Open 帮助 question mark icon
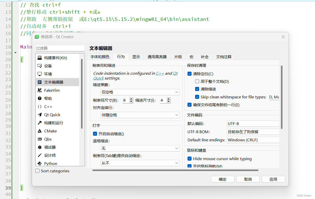The image size is (315, 199). click(40, 98)
